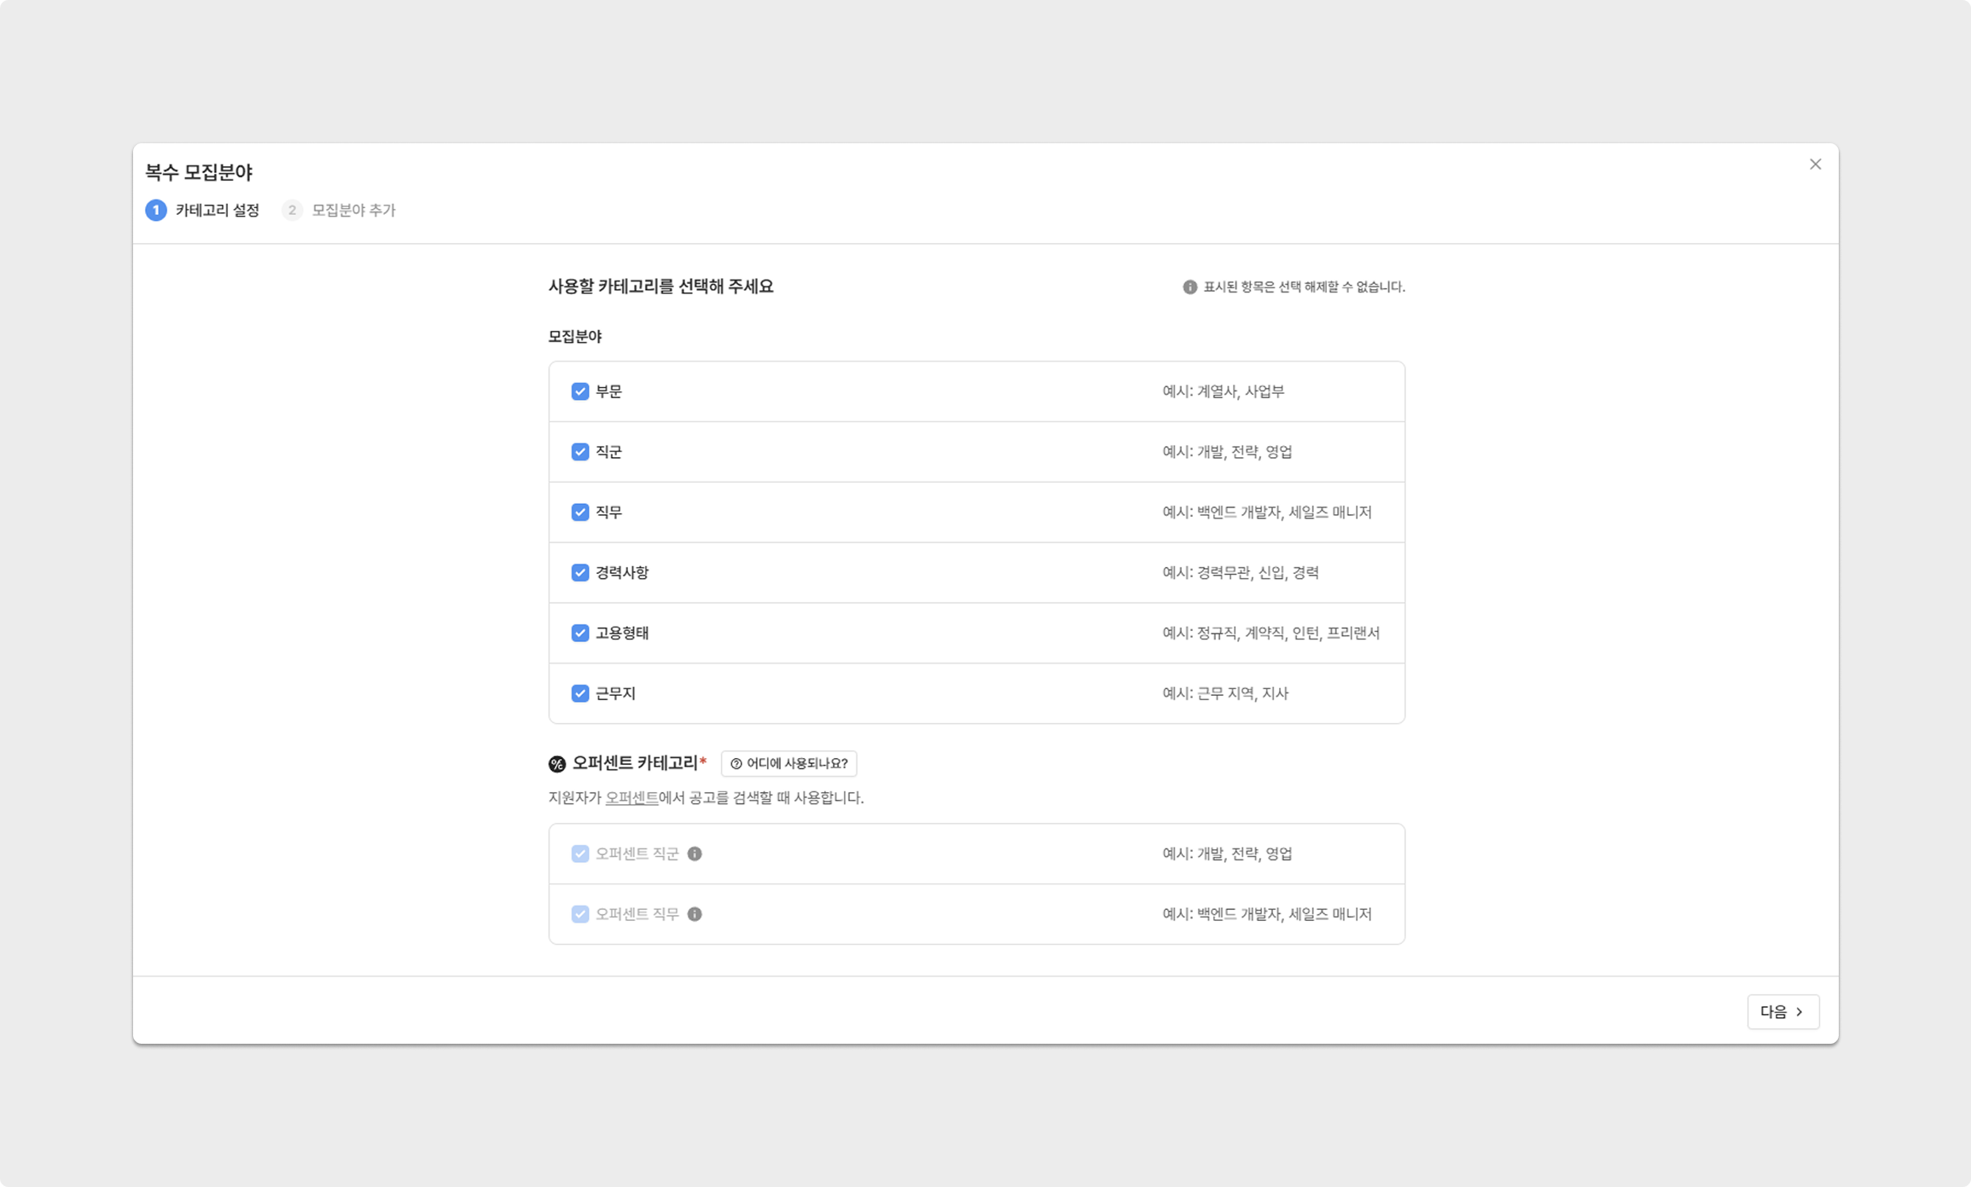This screenshot has height=1187, width=1971.
Task: Click info icon beside 오퍼센트 직군
Action: click(x=695, y=854)
